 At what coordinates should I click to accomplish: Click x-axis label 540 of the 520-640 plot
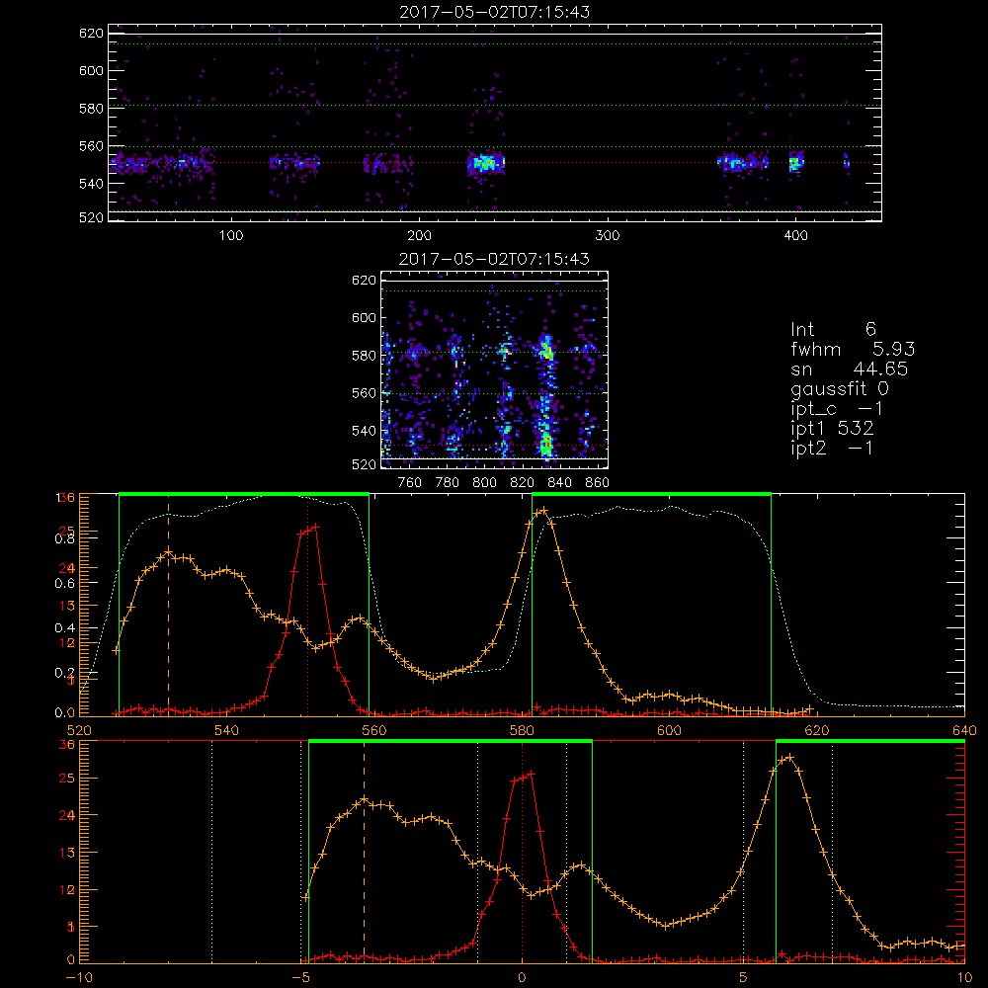tap(227, 730)
